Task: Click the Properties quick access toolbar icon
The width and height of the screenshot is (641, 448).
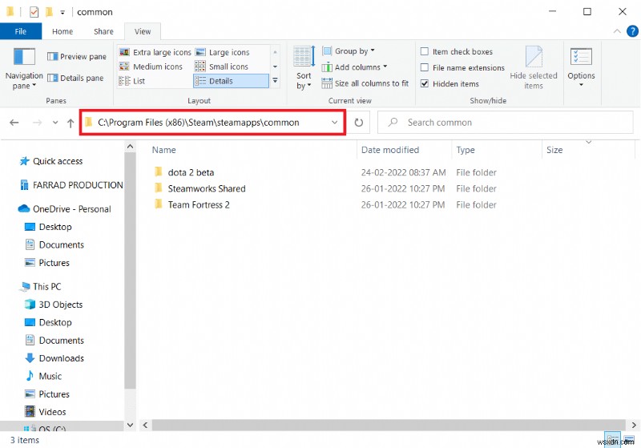Action: (x=34, y=12)
